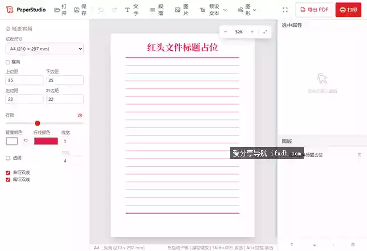
Task: Click the zoom in plus icon
Action: pos(252,32)
